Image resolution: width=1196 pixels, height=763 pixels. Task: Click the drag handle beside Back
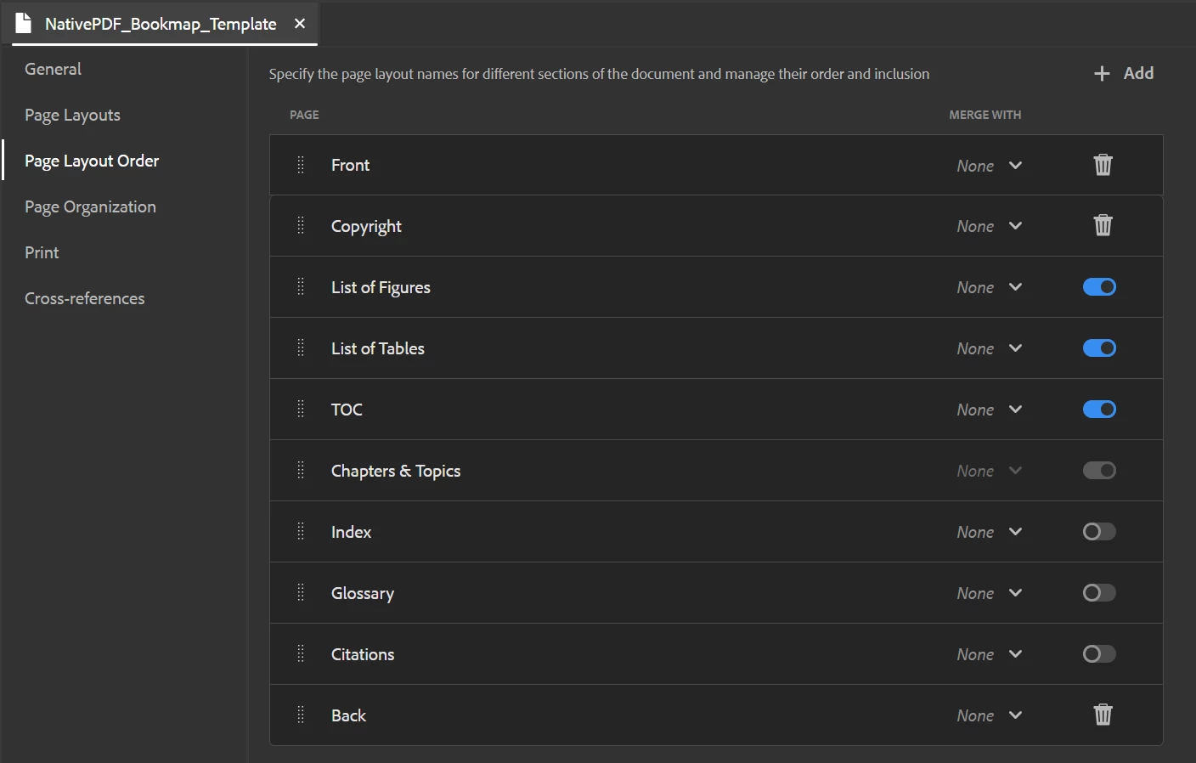(301, 715)
